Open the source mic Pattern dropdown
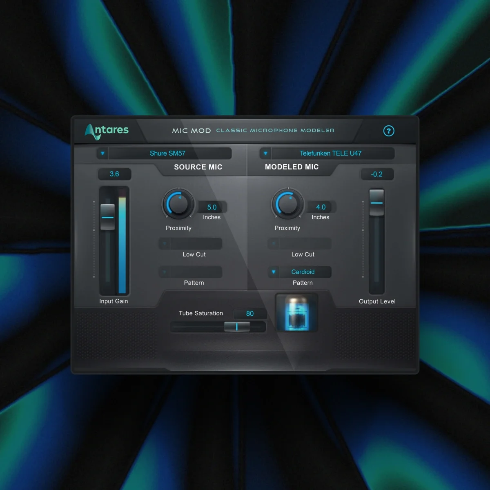This screenshot has height=490, width=490. [191, 272]
